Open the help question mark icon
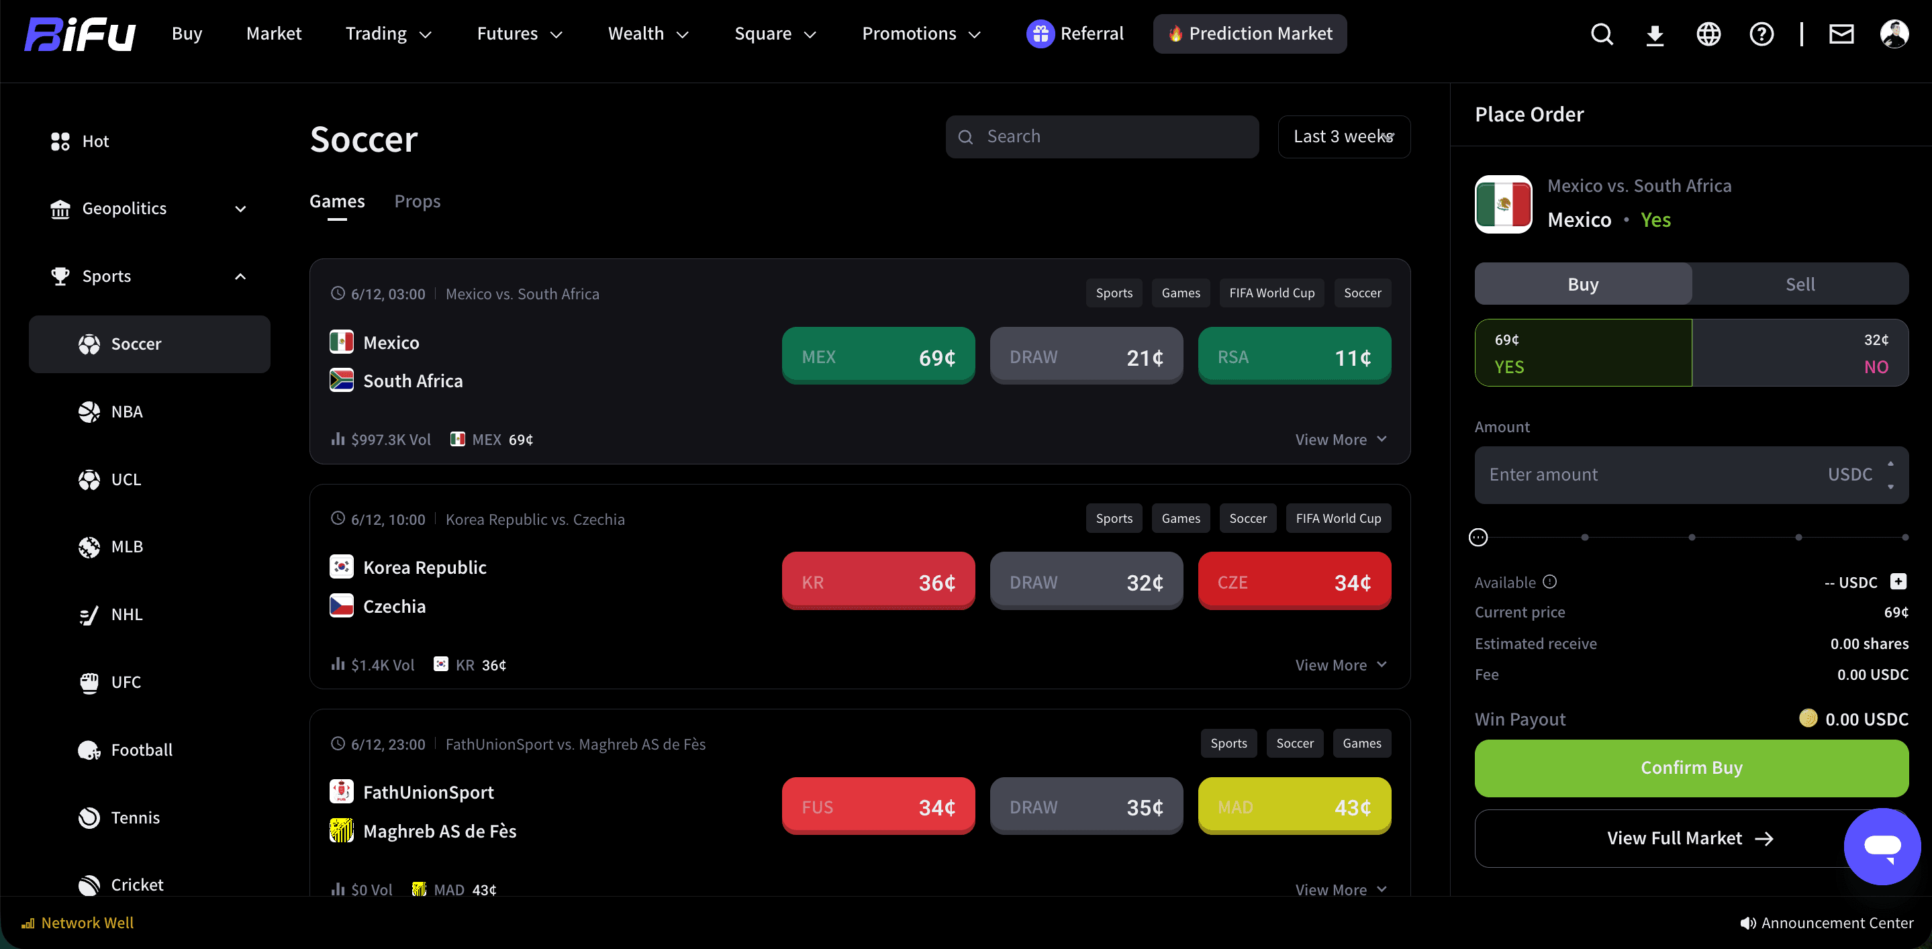The height and width of the screenshot is (949, 1932). (1761, 34)
